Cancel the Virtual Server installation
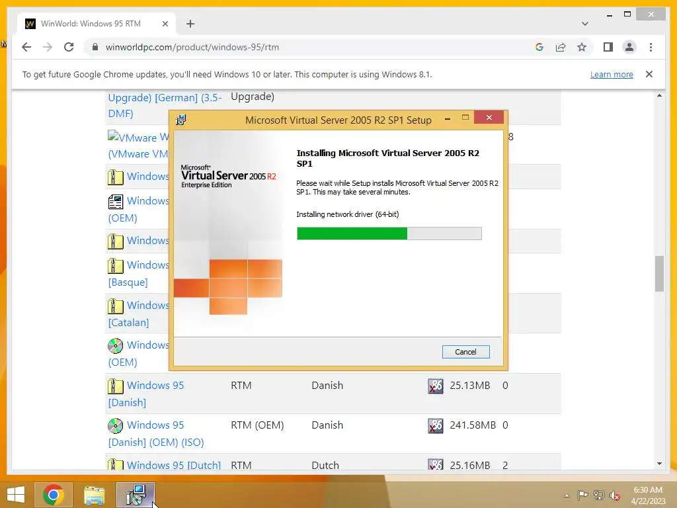 coord(465,352)
